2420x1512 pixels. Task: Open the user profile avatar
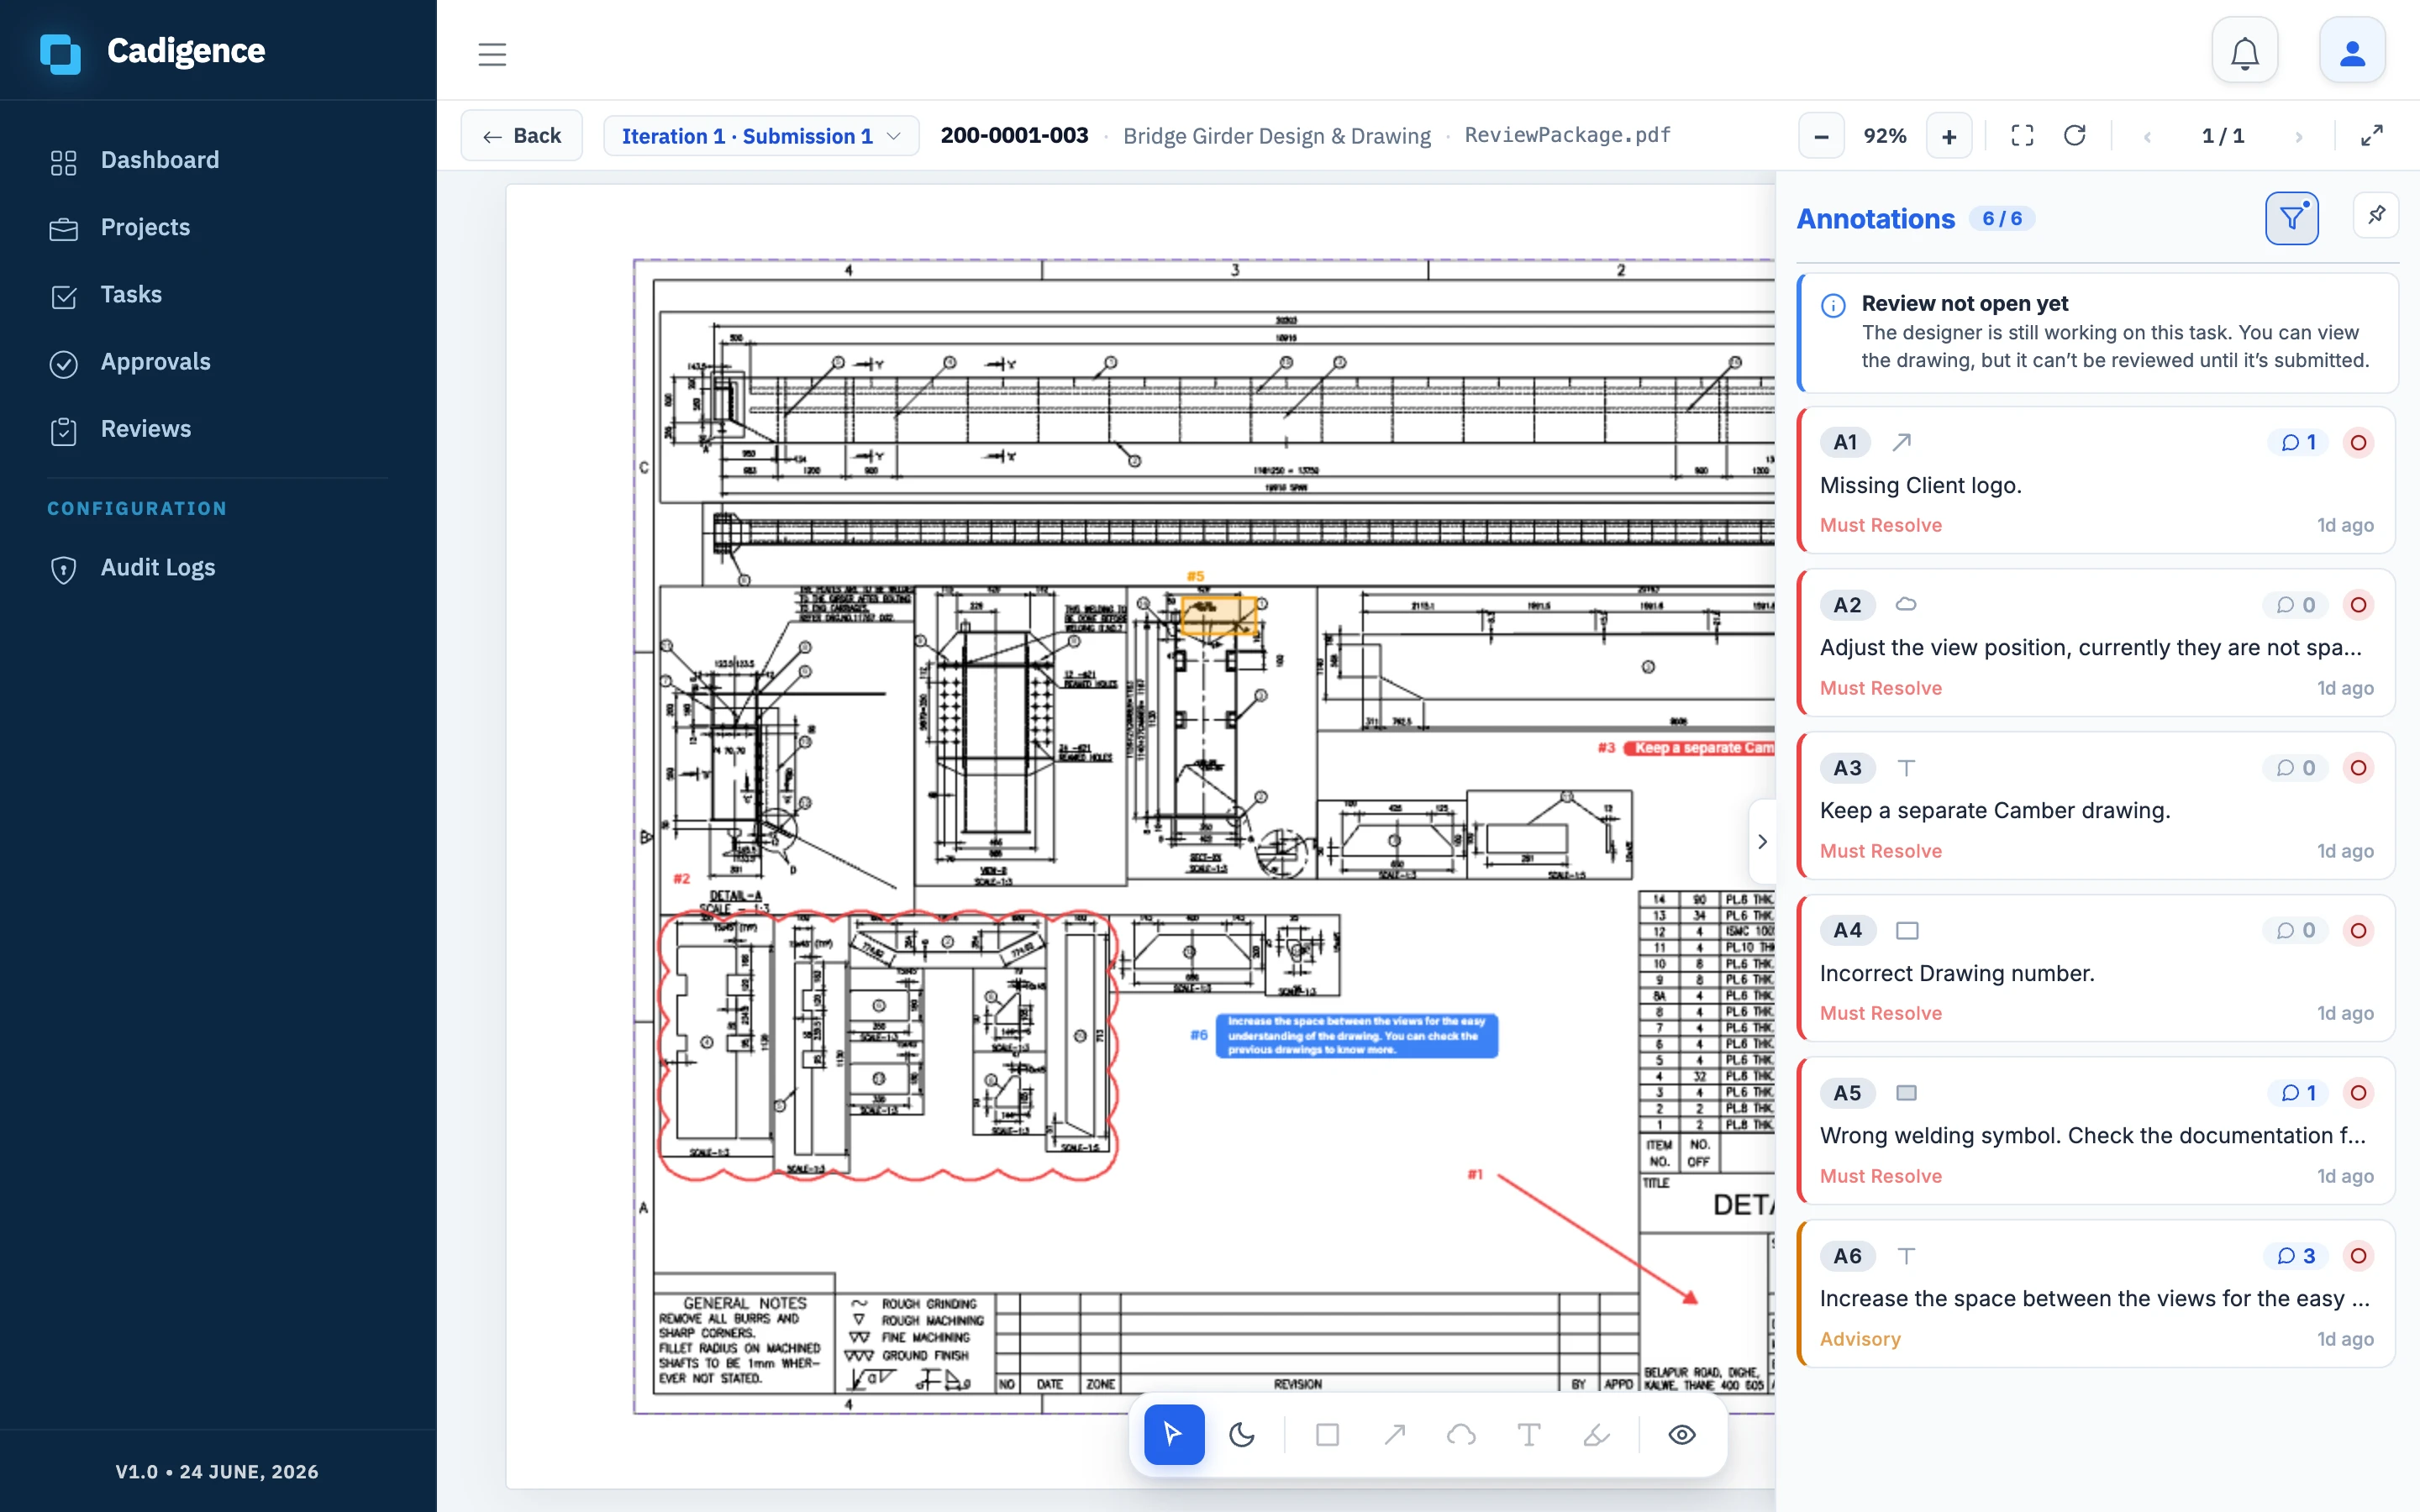[2352, 51]
